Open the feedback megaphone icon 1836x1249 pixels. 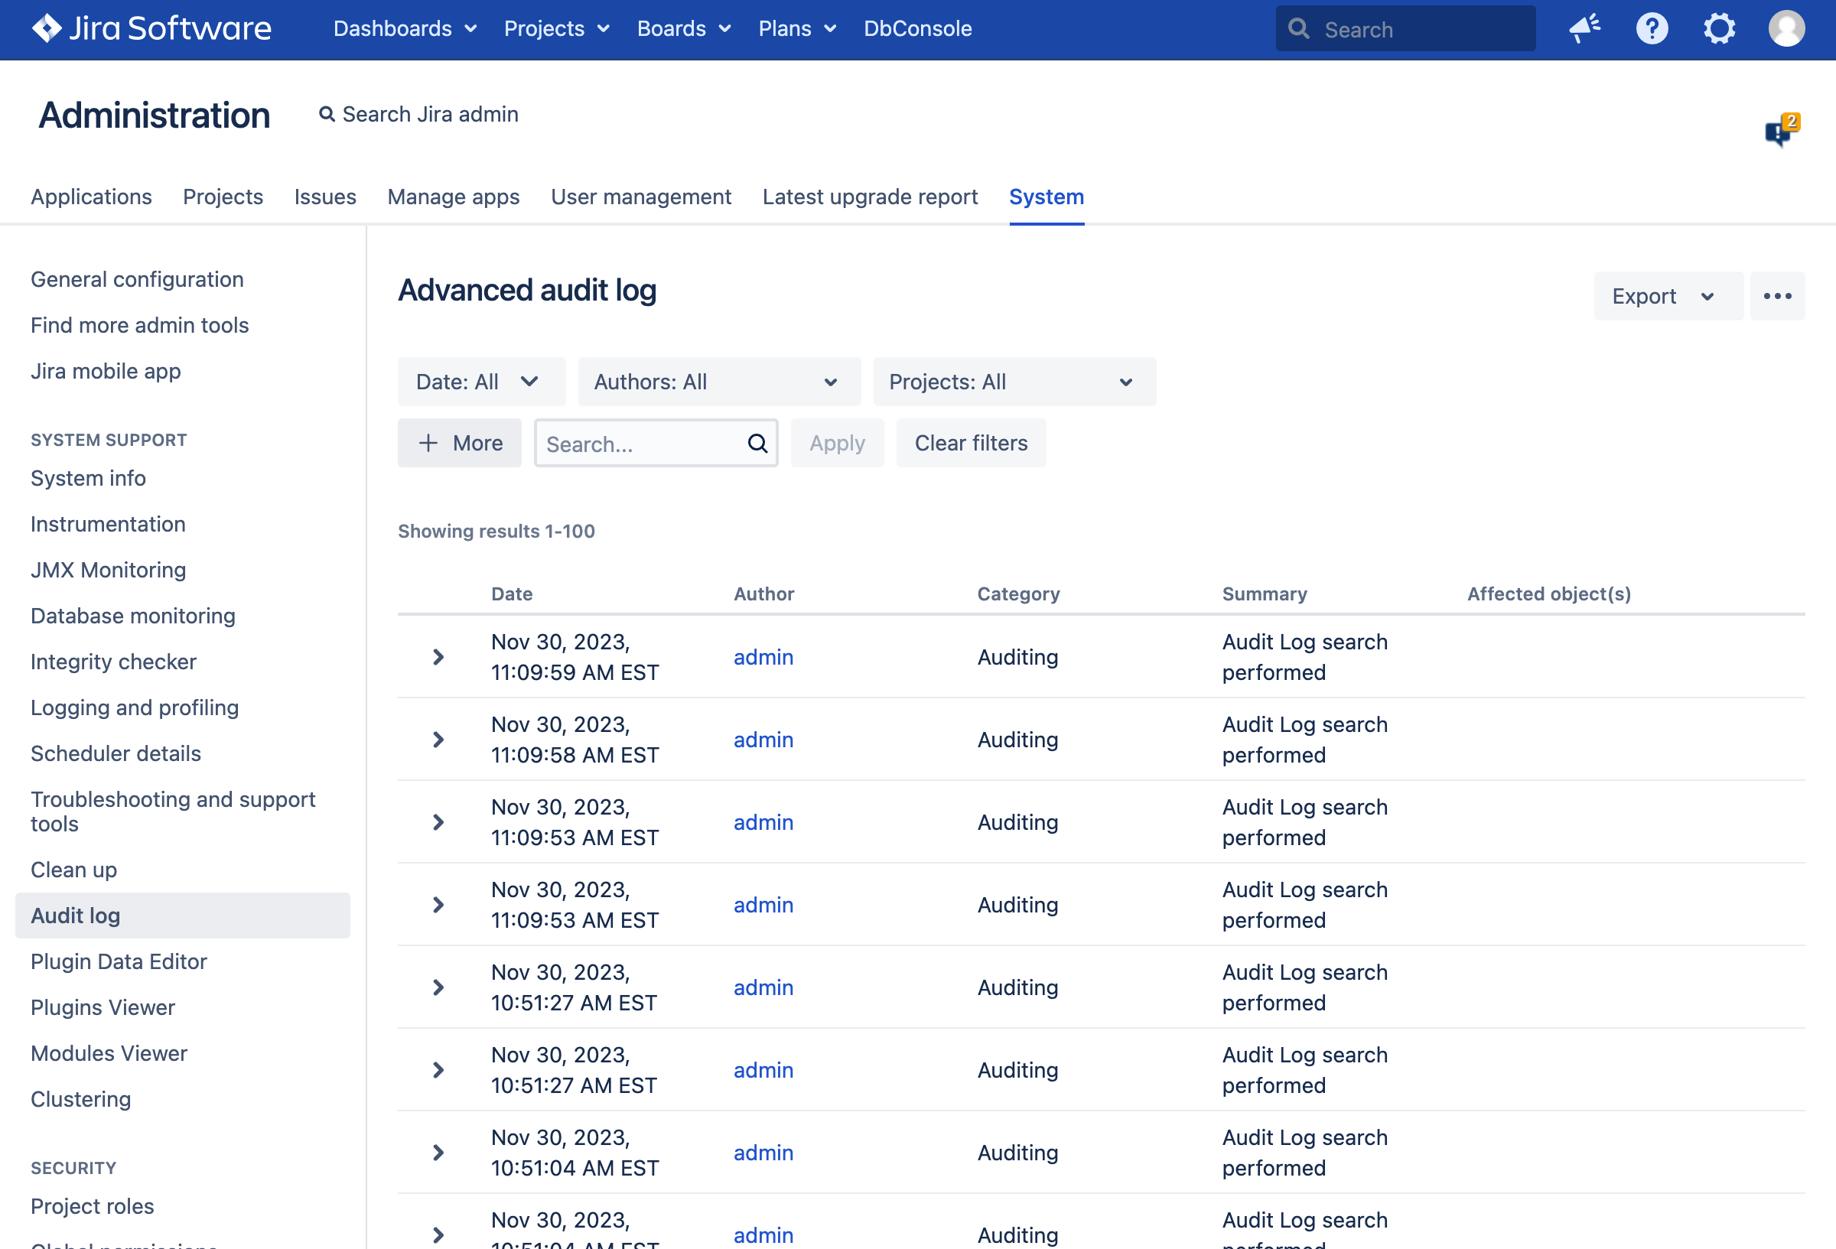point(1584,28)
